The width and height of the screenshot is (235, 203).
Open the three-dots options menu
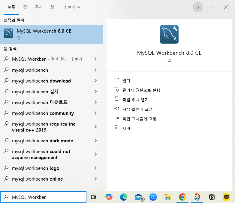[213, 7]
